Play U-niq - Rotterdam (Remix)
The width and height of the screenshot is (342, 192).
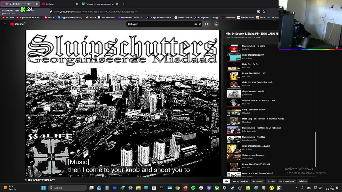(270, 111)
